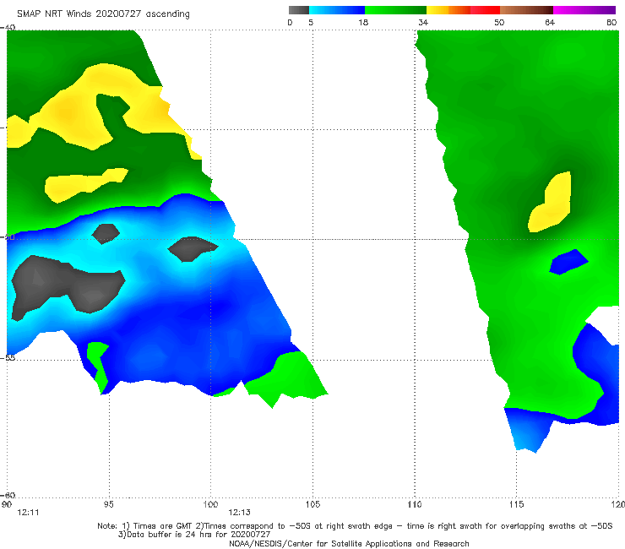Click the '12:13' swath time label
Image resolution: width=625 pixels, height=549 pixels.
(240, 513)
